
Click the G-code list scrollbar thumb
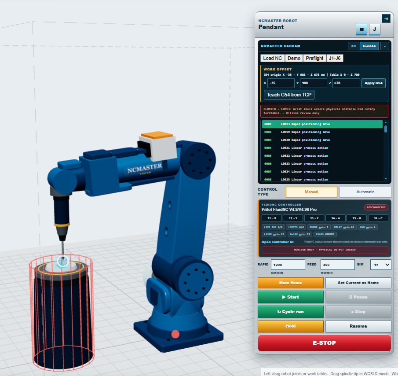click(x=386, y=129)
